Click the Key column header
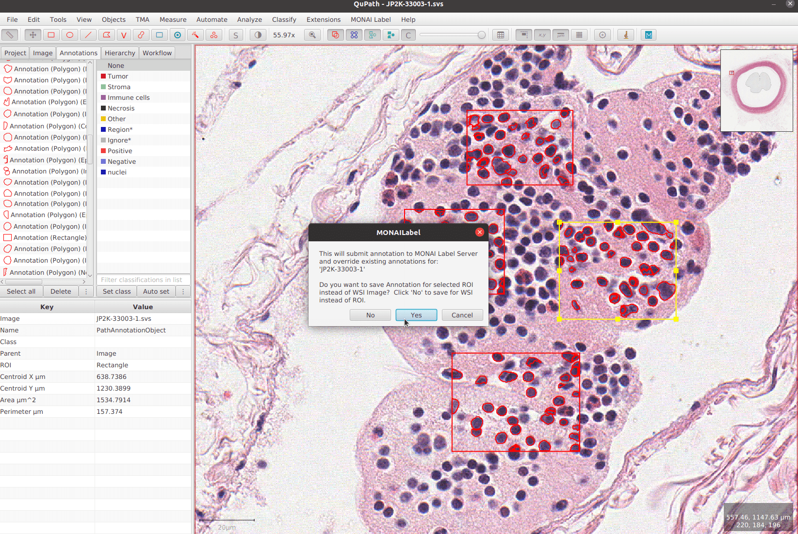Viewport: 798px width, 534px height. click(47, 307)
